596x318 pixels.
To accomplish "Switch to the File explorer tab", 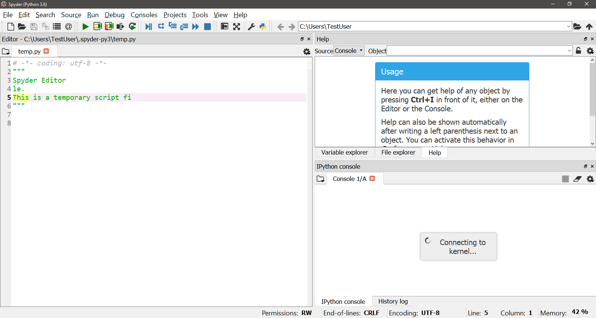I will [x=398, y=152].
